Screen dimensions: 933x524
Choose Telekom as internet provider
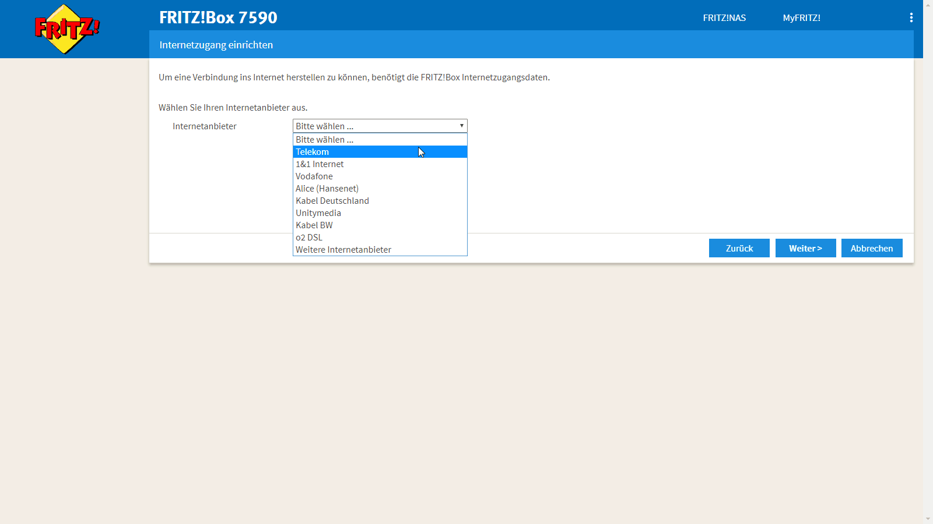tap(380, 152)
